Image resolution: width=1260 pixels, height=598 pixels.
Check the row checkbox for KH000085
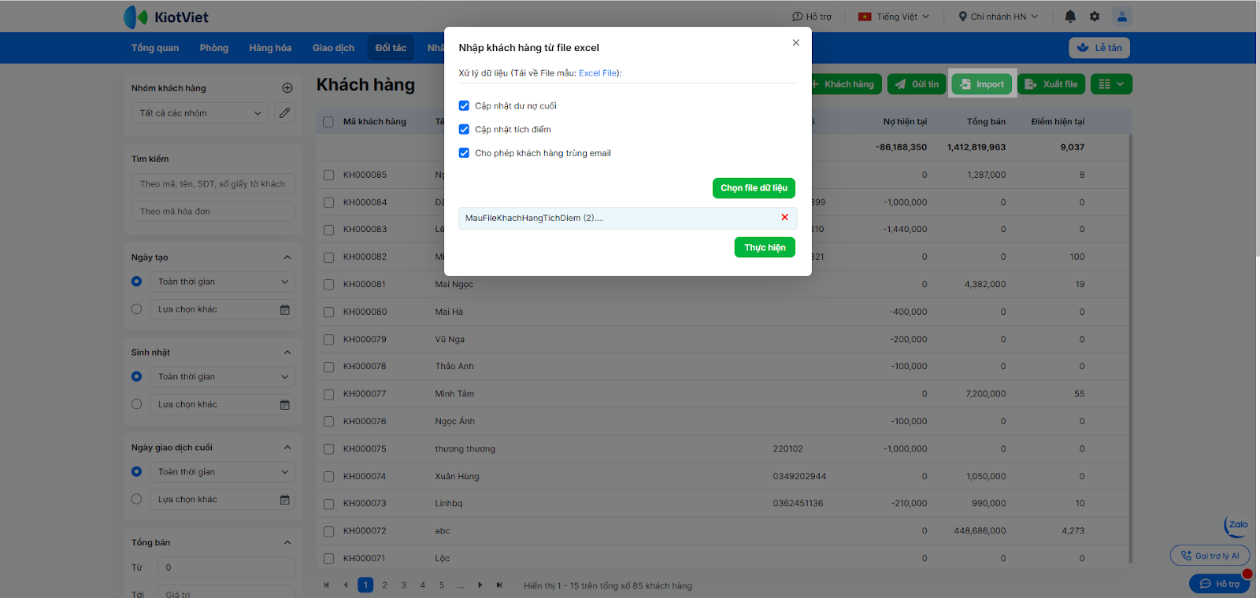click(328, 175)
